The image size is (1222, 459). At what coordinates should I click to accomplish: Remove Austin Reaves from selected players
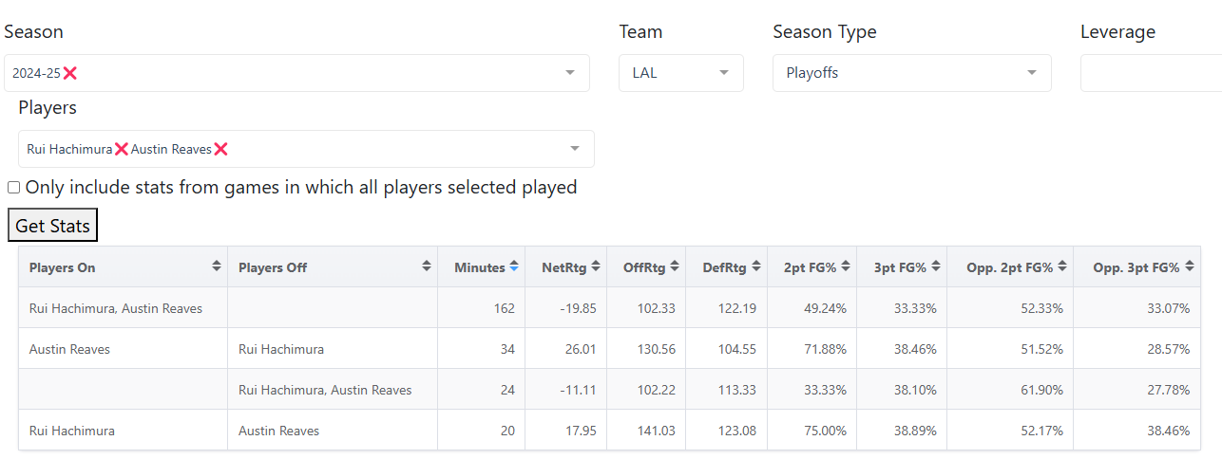pyautogui.click(x=220, y=149)
